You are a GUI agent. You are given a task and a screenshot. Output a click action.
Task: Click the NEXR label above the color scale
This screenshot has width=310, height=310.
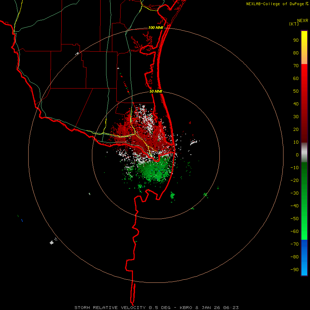pyautogui.click(x=303, y=21)
